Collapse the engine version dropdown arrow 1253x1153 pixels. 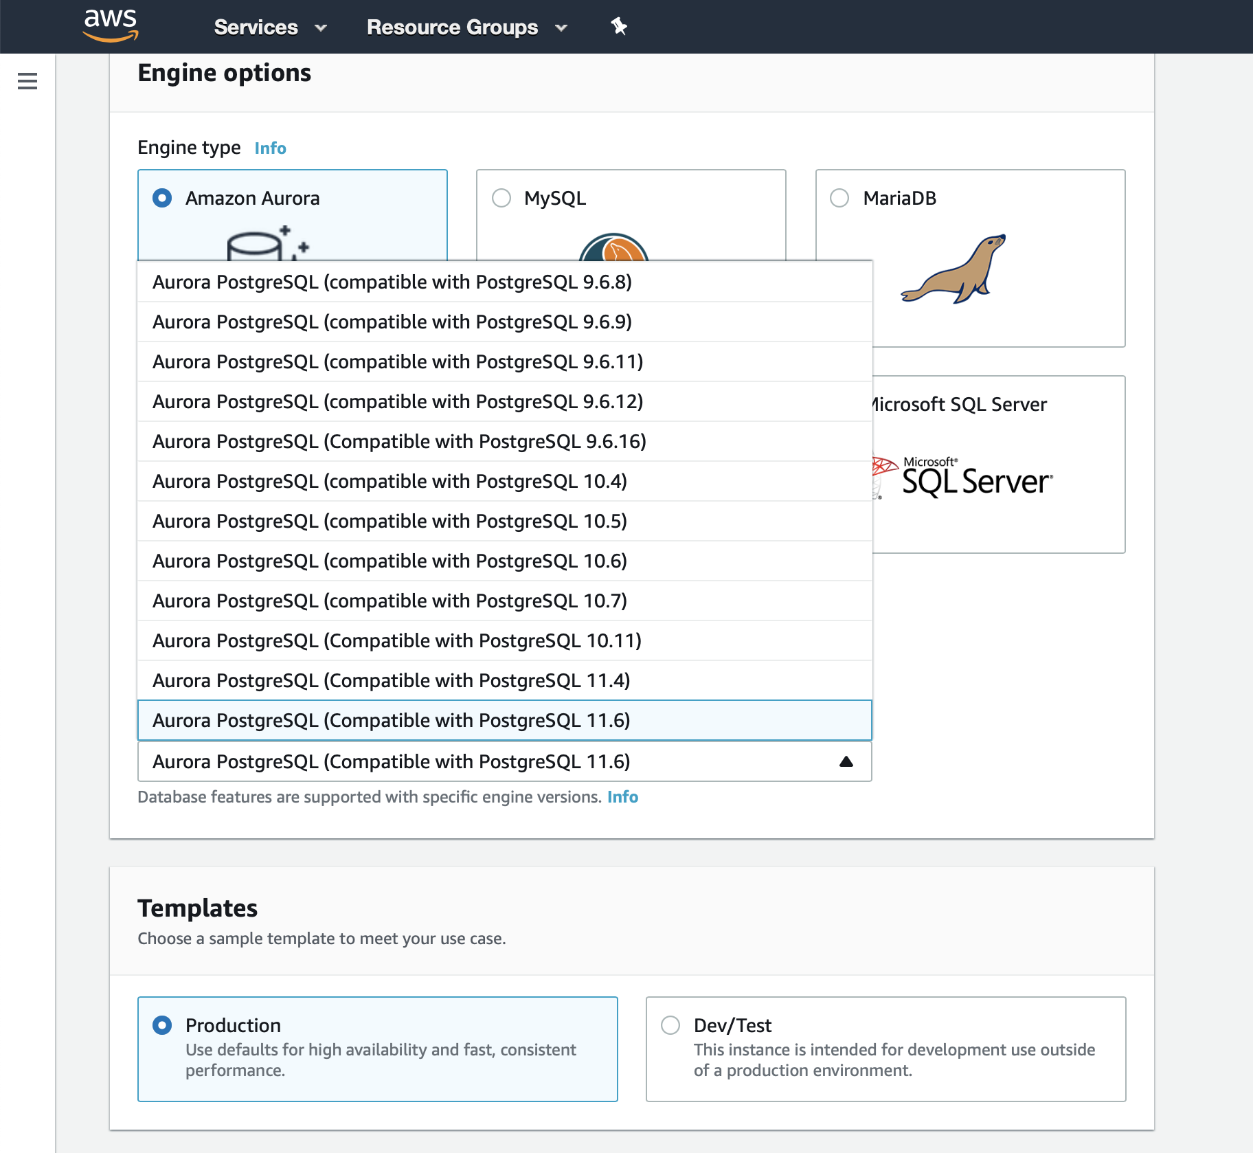(x=846, y=761)
